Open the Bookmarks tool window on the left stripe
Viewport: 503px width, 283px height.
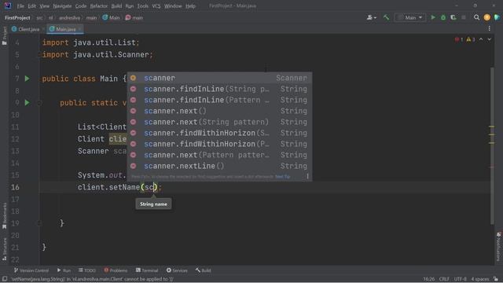[5, 216]
